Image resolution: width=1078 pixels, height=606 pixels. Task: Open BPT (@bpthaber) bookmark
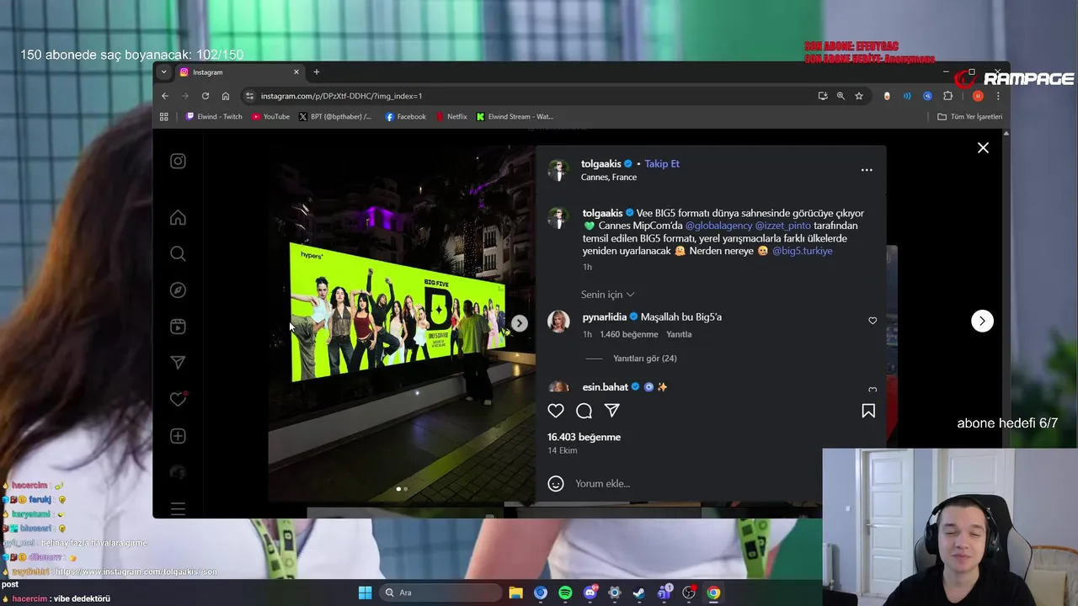335,117
